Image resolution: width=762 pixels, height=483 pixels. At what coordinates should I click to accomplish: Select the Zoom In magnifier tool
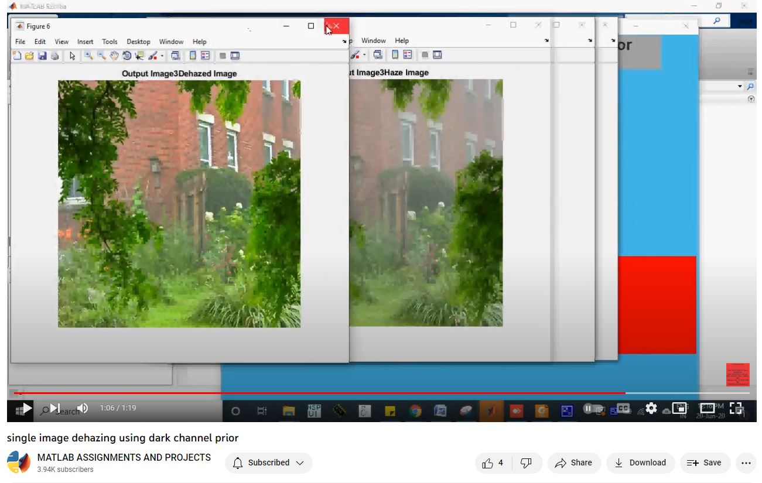click(x=88, y=56)
